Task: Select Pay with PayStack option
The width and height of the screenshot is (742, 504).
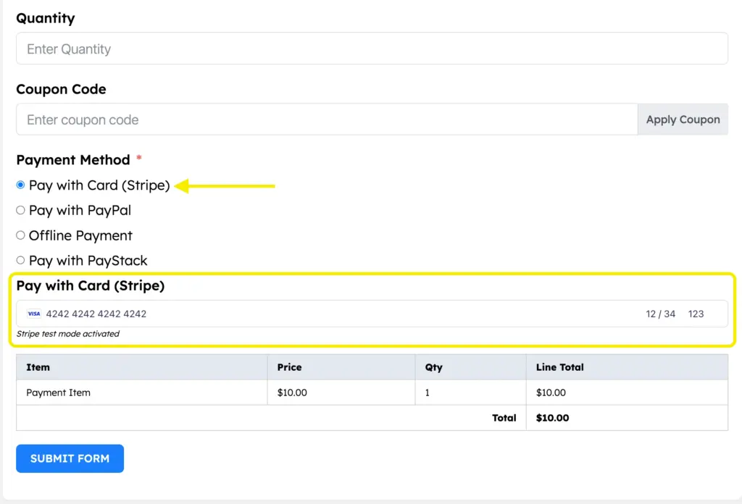Action: pos(20,260)
